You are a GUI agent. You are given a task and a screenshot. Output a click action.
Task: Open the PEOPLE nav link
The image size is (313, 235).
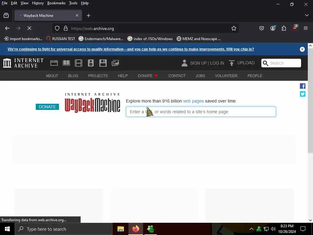click(255, 76)
